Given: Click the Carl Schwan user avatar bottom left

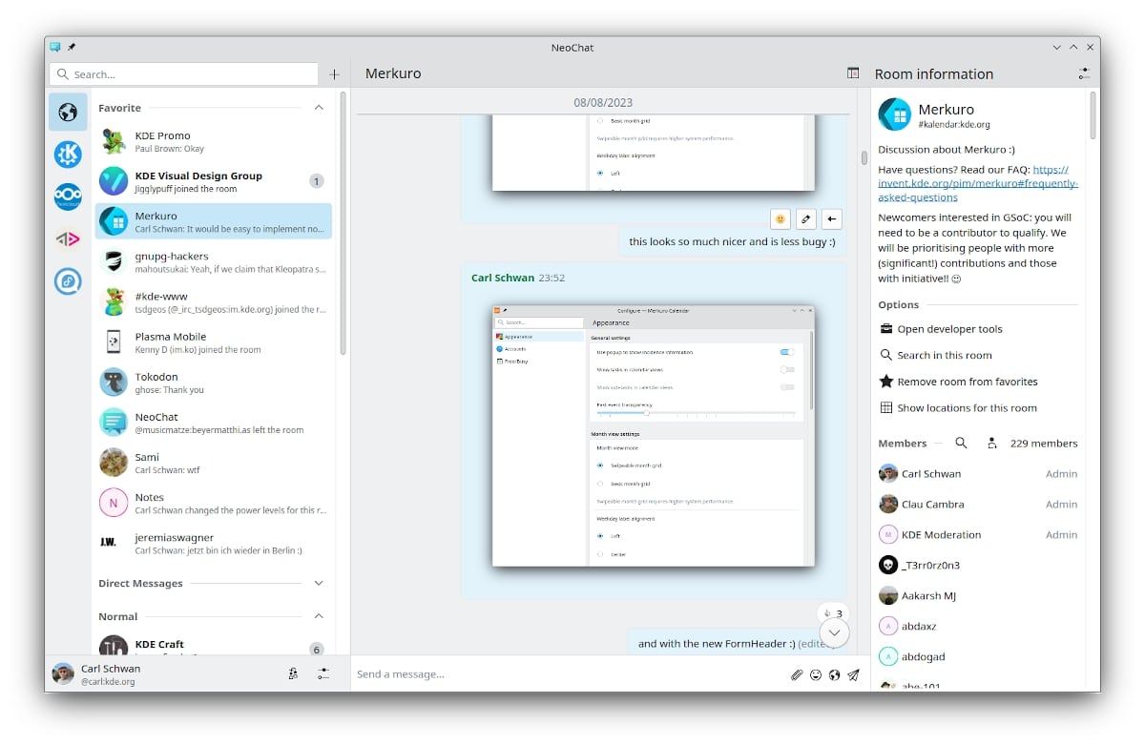Looking at the screenshot, I should [x=63, y=673].
